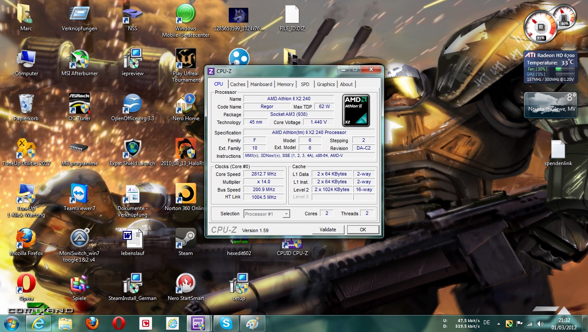Open the MSI Afterburner desktop icon
588x332 pixels.
[79, 60]
